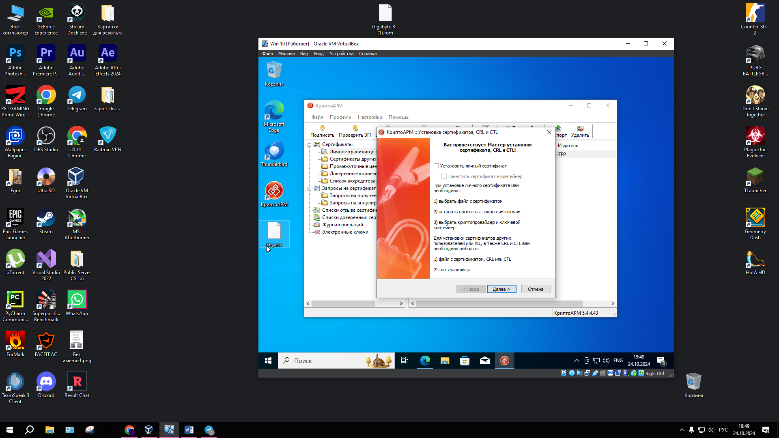Click VirtualBox audio status icon

(x=579, y=373)
